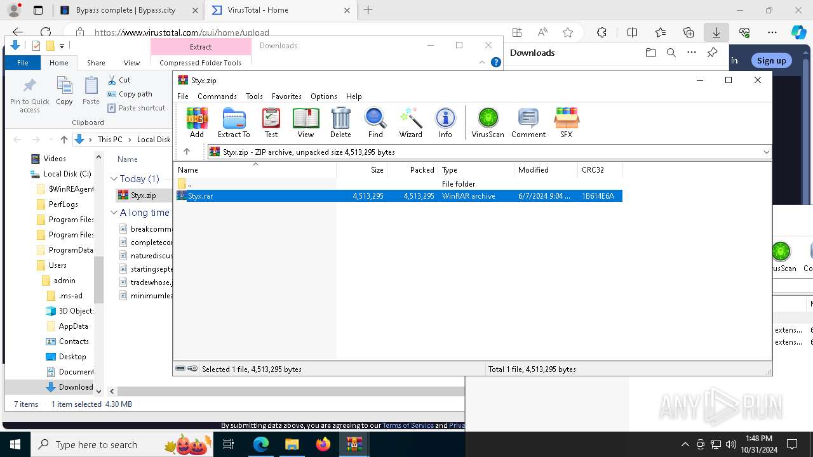
Task: Click the Copy ribbon icon
Action: (64, 91)
